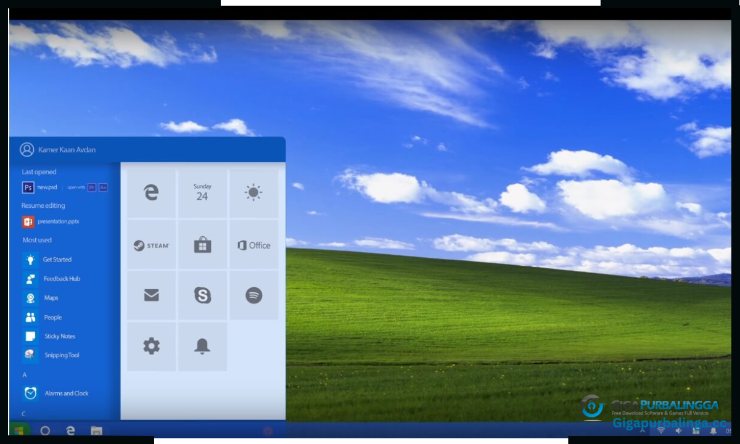Screen dimensions: 740x444
Task: Select the Snipping Tool label
Action: point(62,355)
